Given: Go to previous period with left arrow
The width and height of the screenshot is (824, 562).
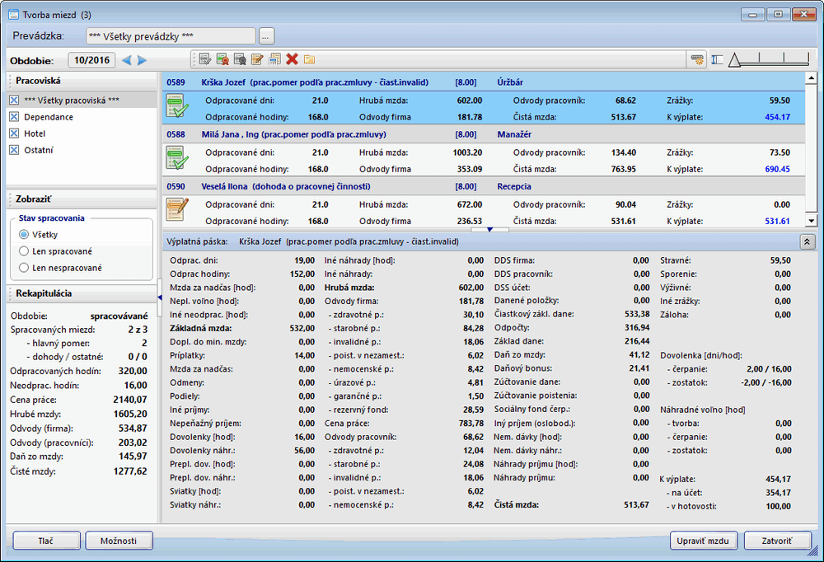Looking at the screenshot, I should coord(127,60).
